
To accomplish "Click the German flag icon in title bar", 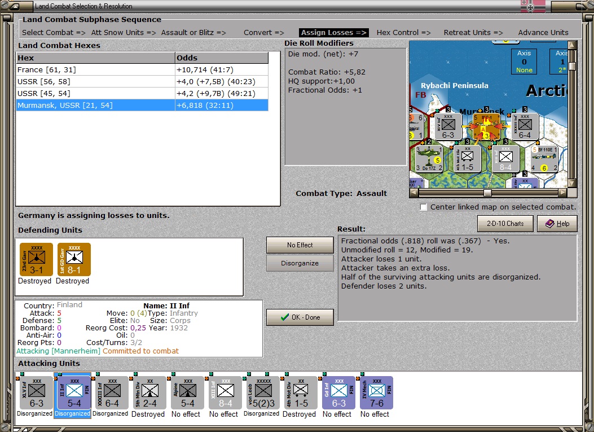I will click(533, 6).
